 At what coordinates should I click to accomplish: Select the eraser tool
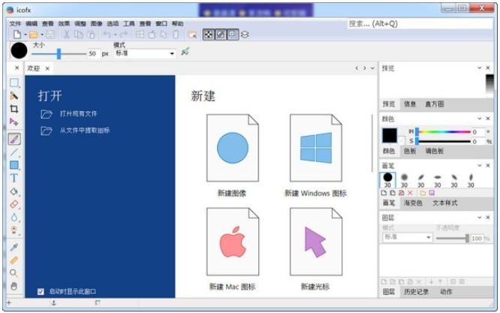[x=14, y=204]
